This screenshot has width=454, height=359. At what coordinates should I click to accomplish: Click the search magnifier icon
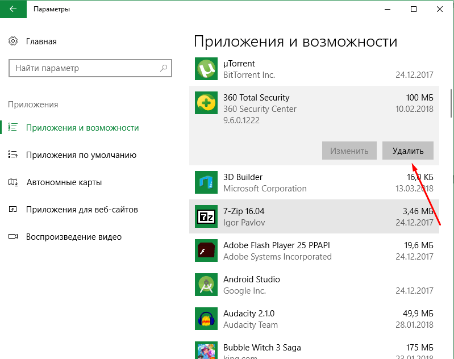164,68
